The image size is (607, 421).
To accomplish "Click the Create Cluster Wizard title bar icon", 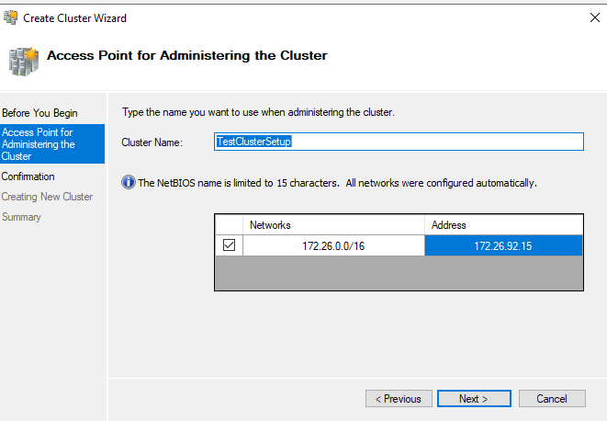I will [12, 17].
